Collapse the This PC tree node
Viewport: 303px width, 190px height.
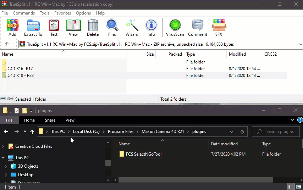(x=3, y=157)
